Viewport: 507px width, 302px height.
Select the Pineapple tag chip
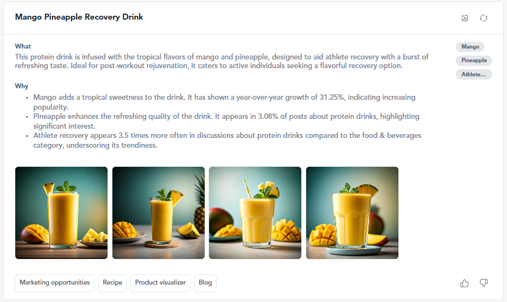[x=474, y=61]
